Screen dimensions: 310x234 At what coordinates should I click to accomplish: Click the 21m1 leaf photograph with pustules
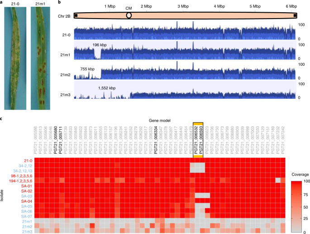click(x=40, y=58)
